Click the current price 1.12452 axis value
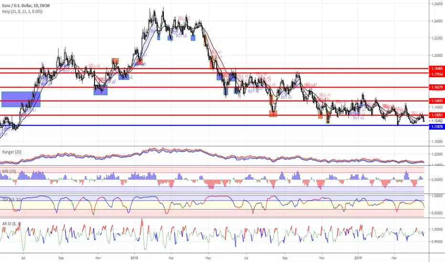This screenshot has width=445, height=262. point(437,121)
